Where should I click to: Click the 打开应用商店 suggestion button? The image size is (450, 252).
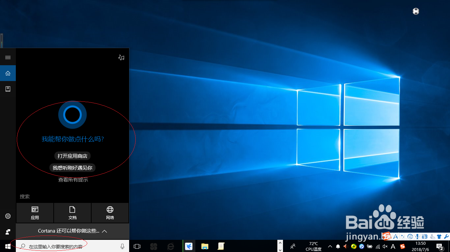[x=72, y=156]
